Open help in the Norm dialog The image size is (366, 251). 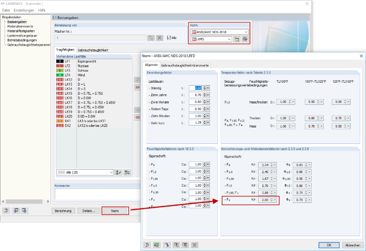147,245
